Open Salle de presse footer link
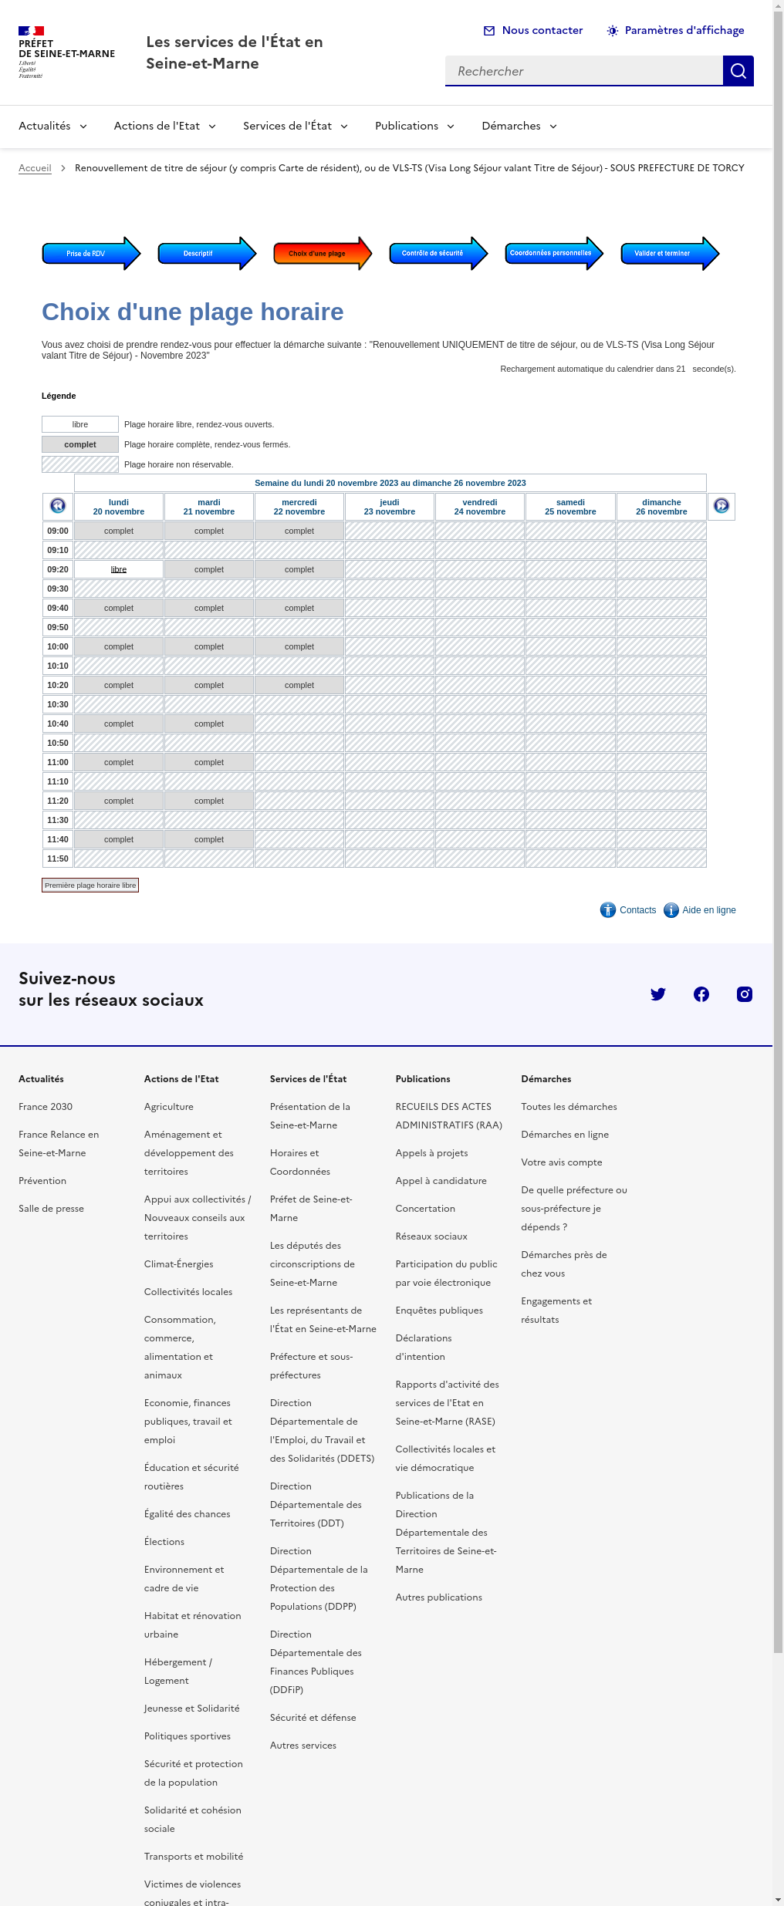The width and height of the screenshot is (784, 1906). tap(51, 1209)
